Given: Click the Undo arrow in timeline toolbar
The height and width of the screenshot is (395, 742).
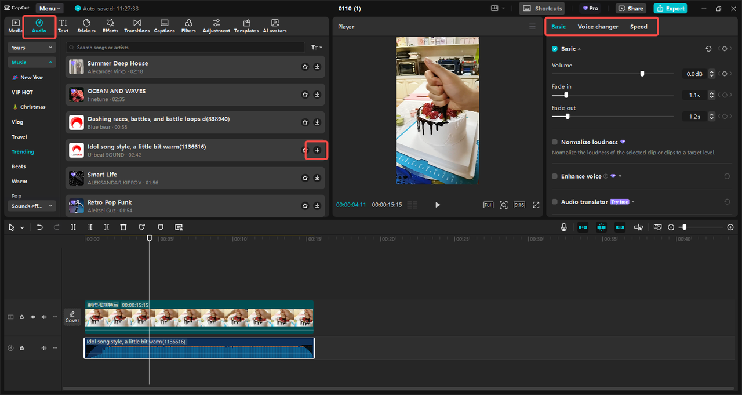Looking at the screenshot, I should click(x=39, y=227).
